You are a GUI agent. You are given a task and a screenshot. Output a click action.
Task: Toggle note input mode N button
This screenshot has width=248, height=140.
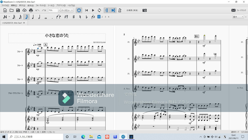tap(5, 17)
